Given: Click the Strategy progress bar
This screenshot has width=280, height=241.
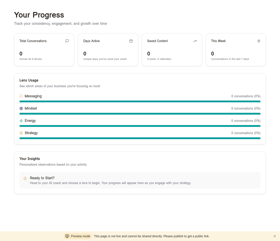Looking at the screenshot, I should [140, 138].
